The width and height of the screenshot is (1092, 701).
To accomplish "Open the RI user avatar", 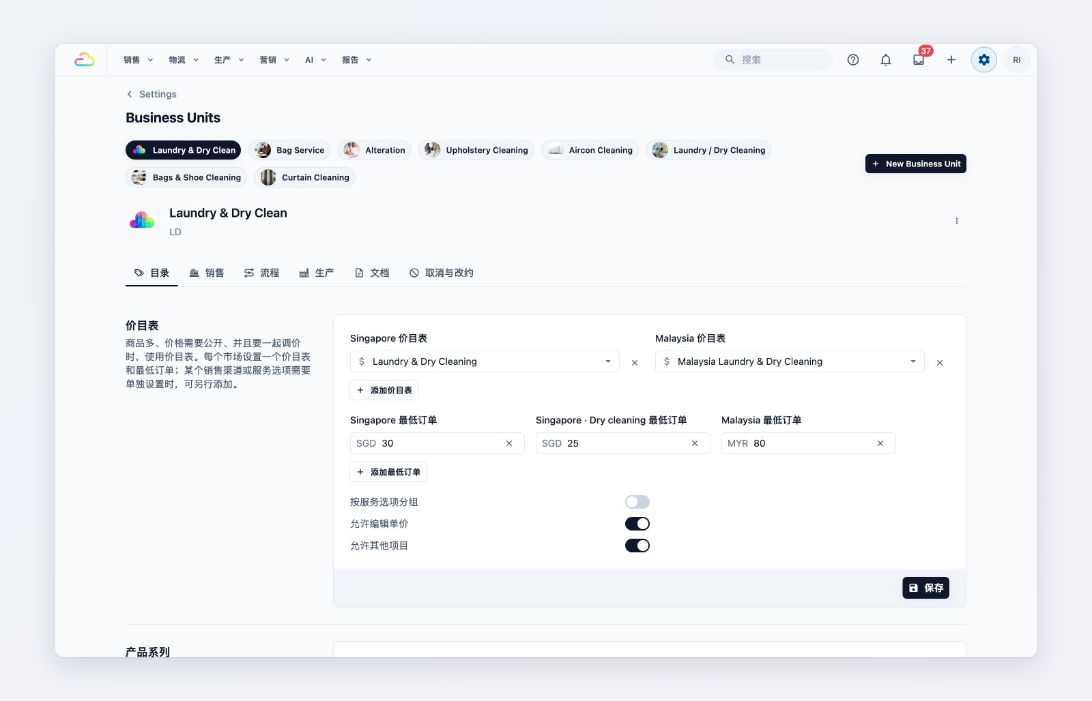I will pos(1017,60).
